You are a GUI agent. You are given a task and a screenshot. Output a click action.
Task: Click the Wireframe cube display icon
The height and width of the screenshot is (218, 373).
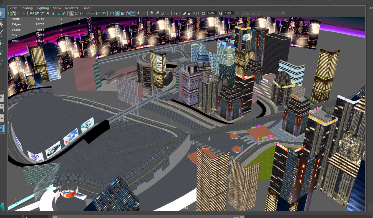112,13
